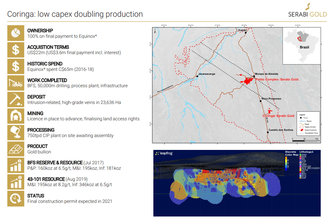Viewport: 332px width, 220px height.
Task: Select the PROCESSING heading
Action: coord(40,130)
